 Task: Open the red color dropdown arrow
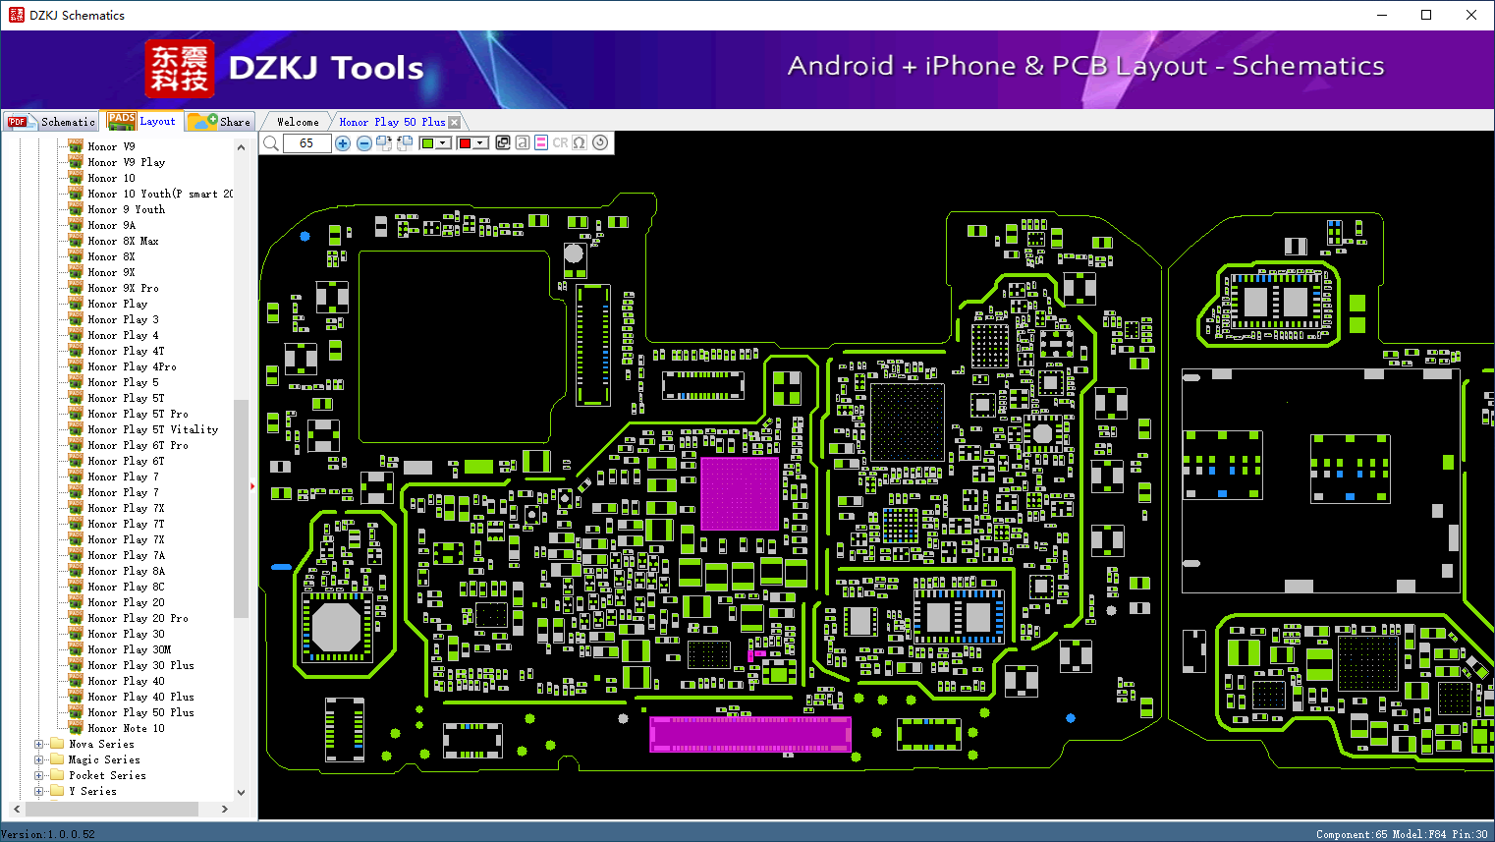480,143
